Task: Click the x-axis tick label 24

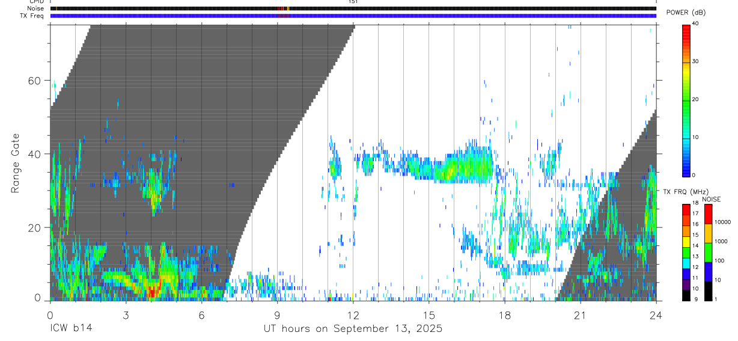Action: [656, 315]
